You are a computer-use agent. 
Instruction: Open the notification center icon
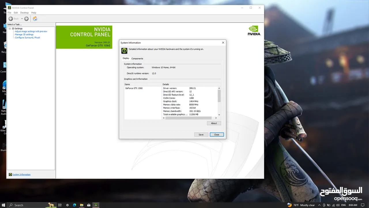point(363,205)
